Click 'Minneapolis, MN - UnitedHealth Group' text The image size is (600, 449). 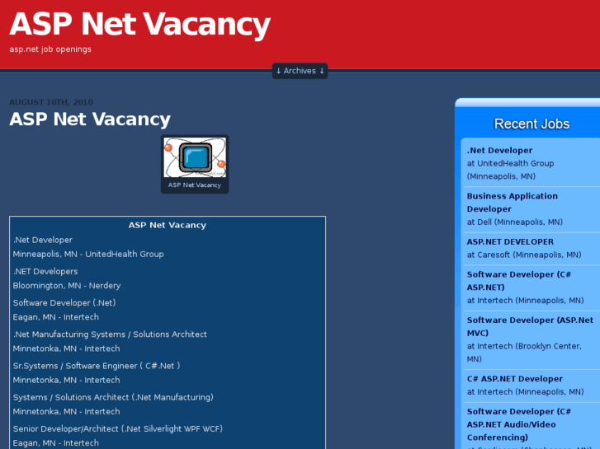coord(88,254)
